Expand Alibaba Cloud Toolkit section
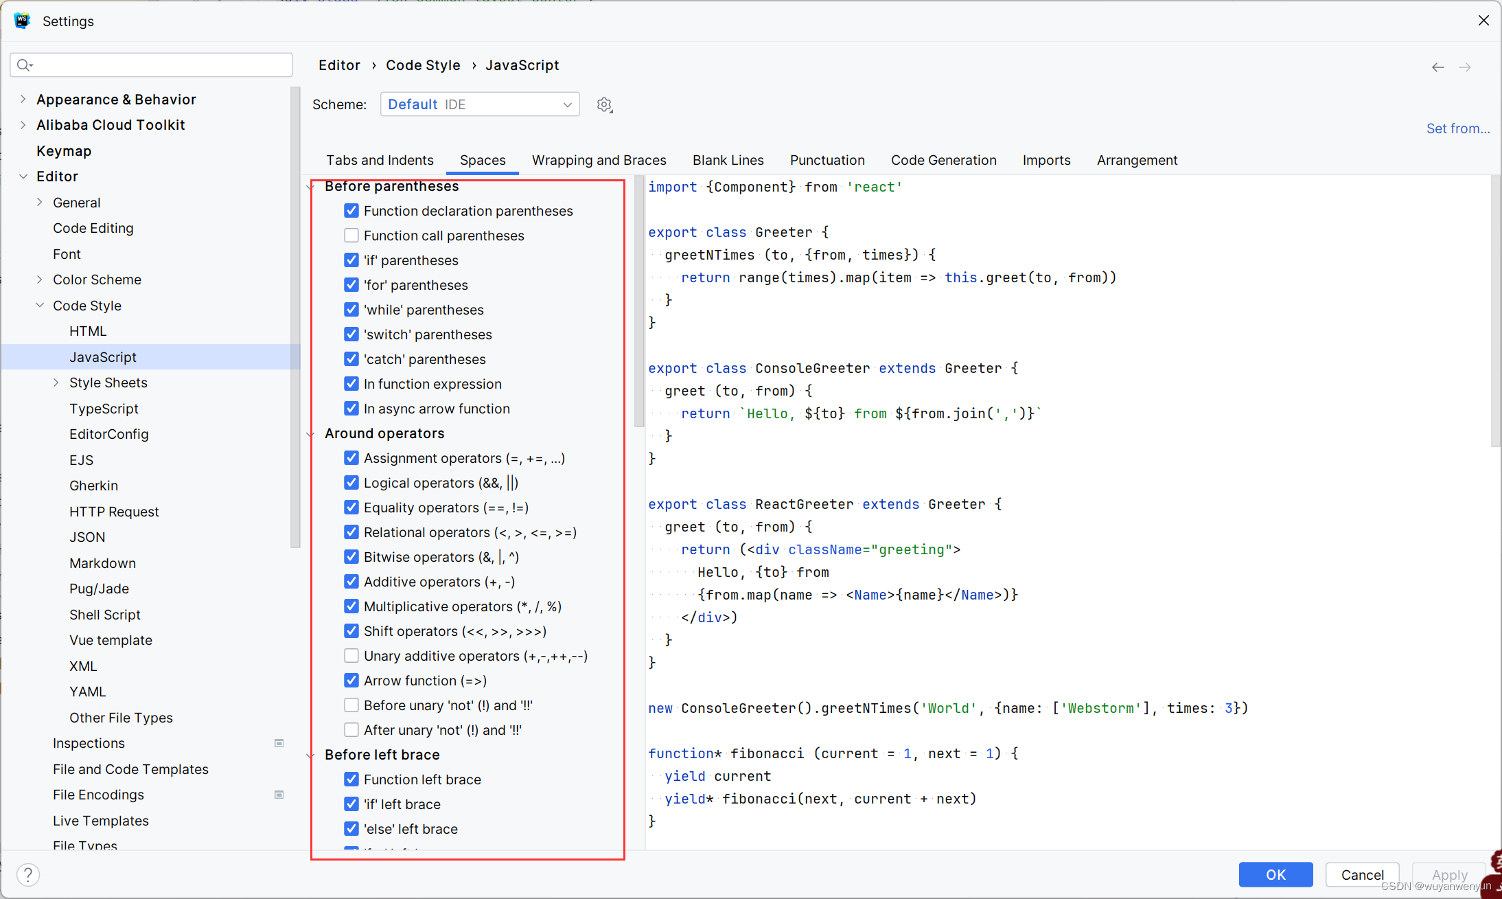1502x899 pixels. tap(23, 125)
